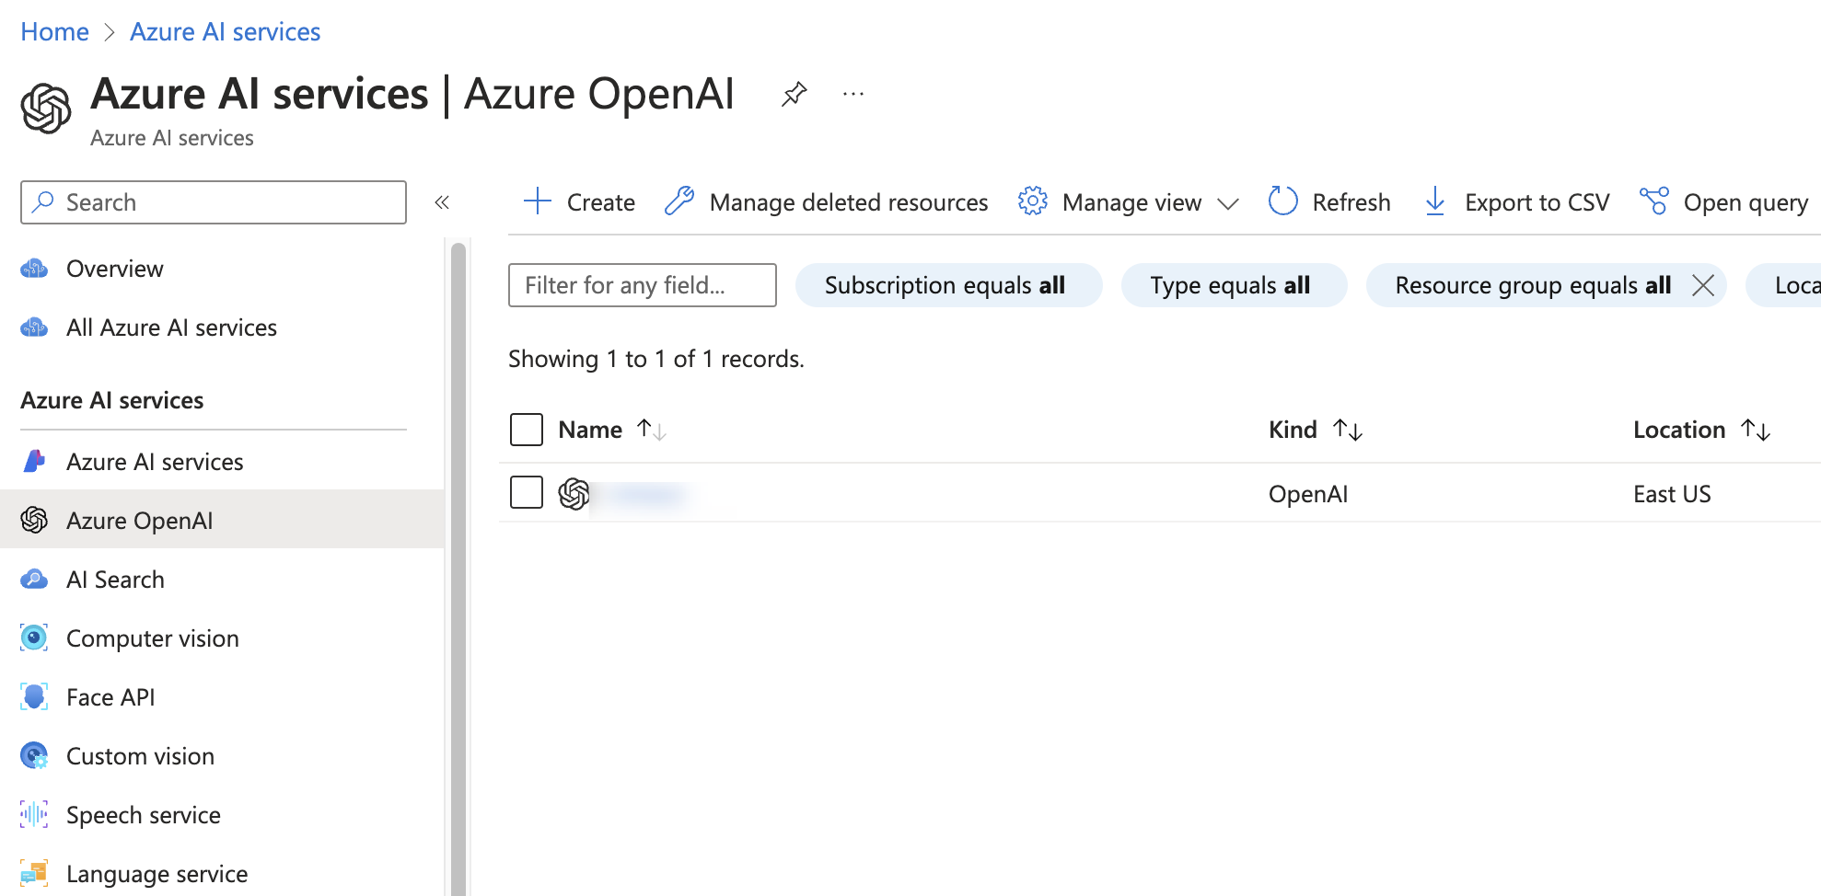Click the Filter for any field input
1821x896 pixels.
643,285
